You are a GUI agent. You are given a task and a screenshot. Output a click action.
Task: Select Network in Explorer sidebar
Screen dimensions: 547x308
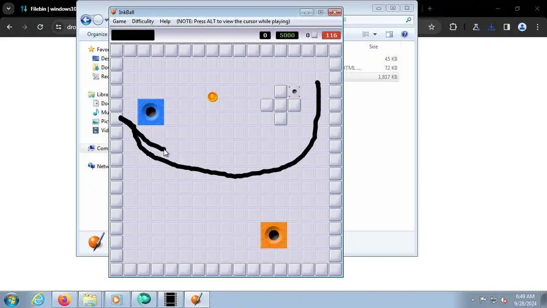point(98,166)
